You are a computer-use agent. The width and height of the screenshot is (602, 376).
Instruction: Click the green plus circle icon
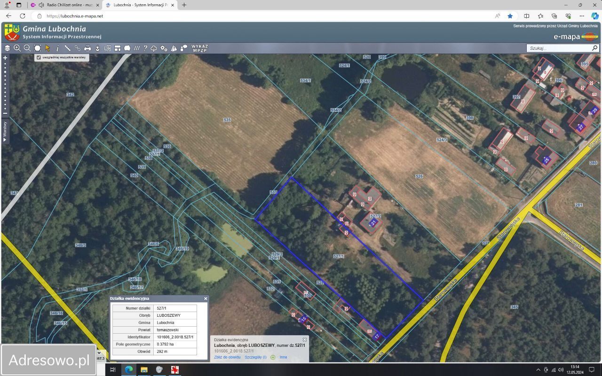[x=273, y=357]
